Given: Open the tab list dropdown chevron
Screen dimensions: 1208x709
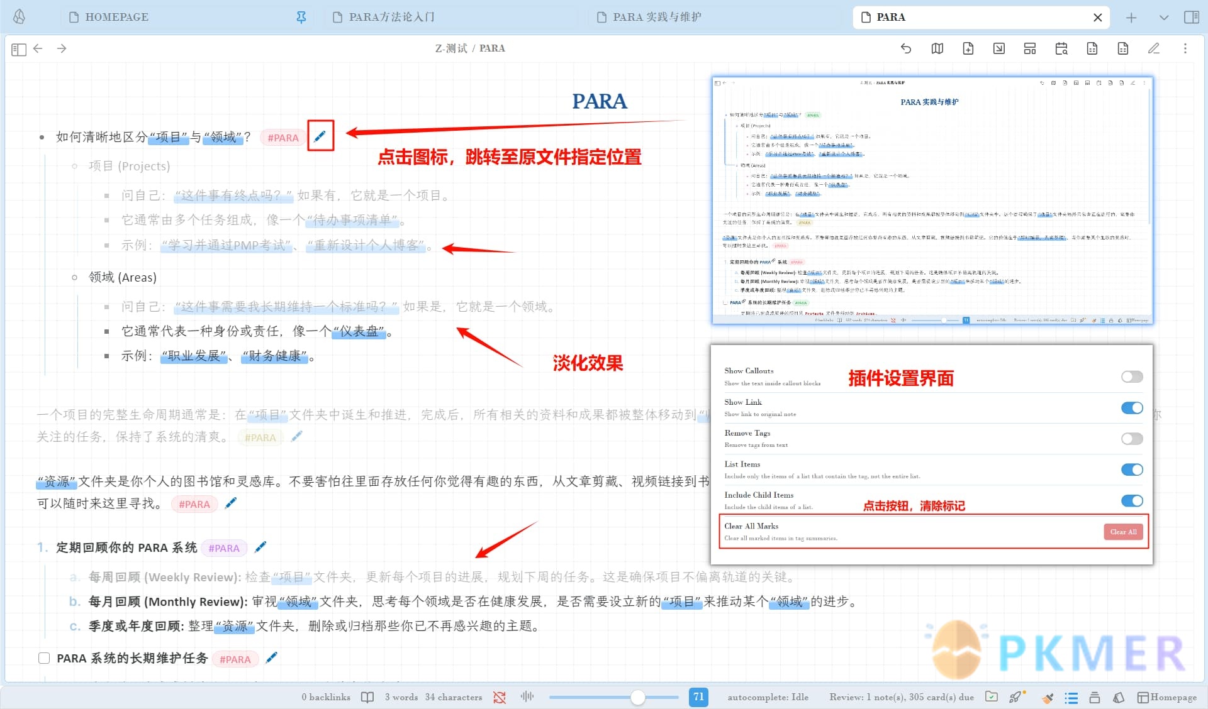Looking at the screenshot, I should 1164,18.
